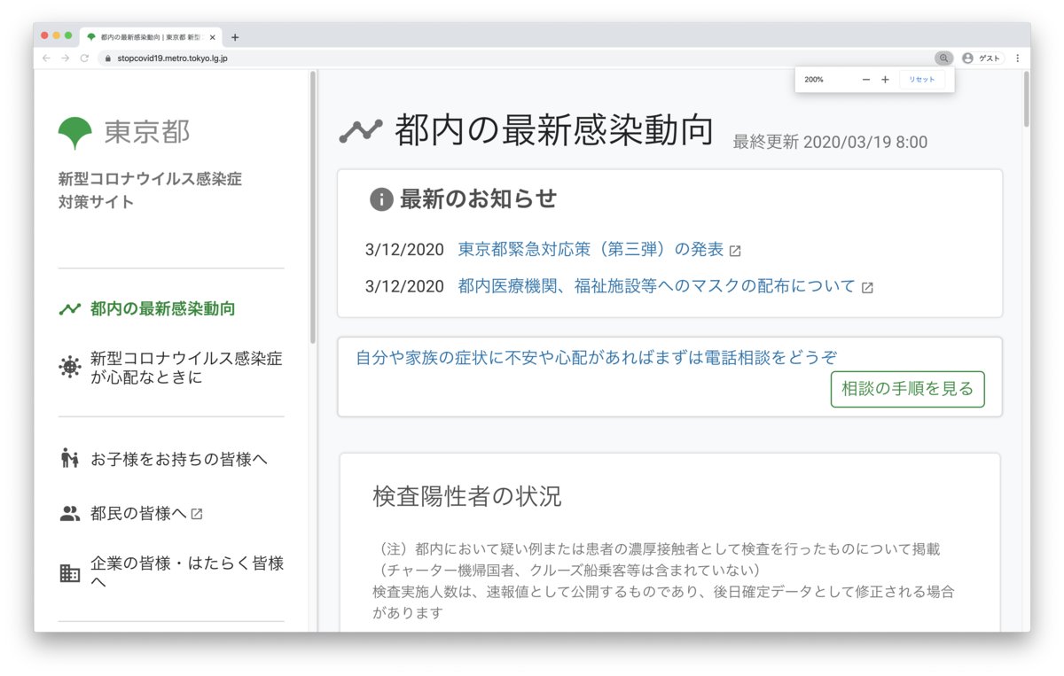The image size is (1064, 676).
Task: Click the building icon for 企業の皆様・はたらく皆様へ
Action: tap(68, 572)
